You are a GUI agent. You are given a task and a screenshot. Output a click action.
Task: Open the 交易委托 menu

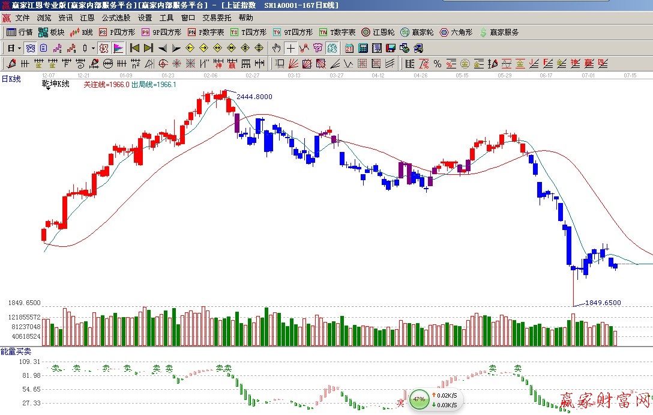[x=217, y=18]
